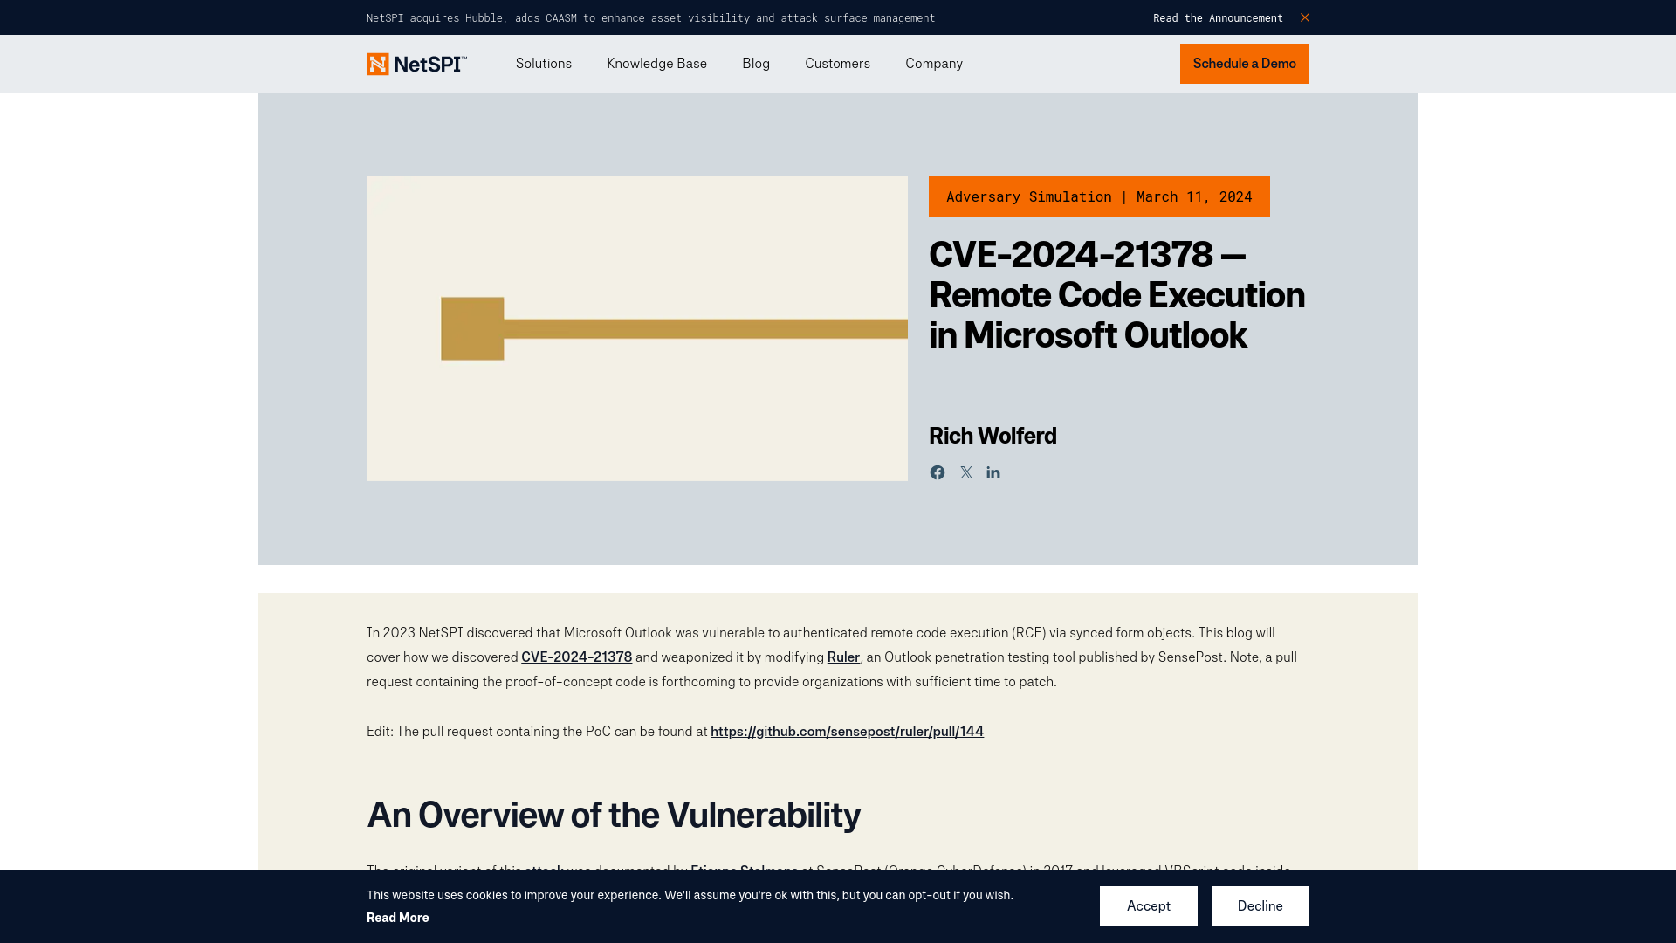Expand the Solutions dropdown menu
The image size is (1676, 943).
[x=543, y=64]
